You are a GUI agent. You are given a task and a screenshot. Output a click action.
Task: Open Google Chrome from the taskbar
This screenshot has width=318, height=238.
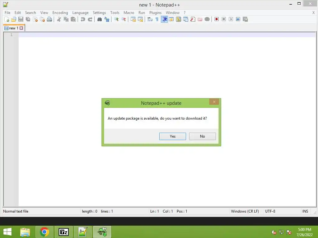(x=44, y=232)
